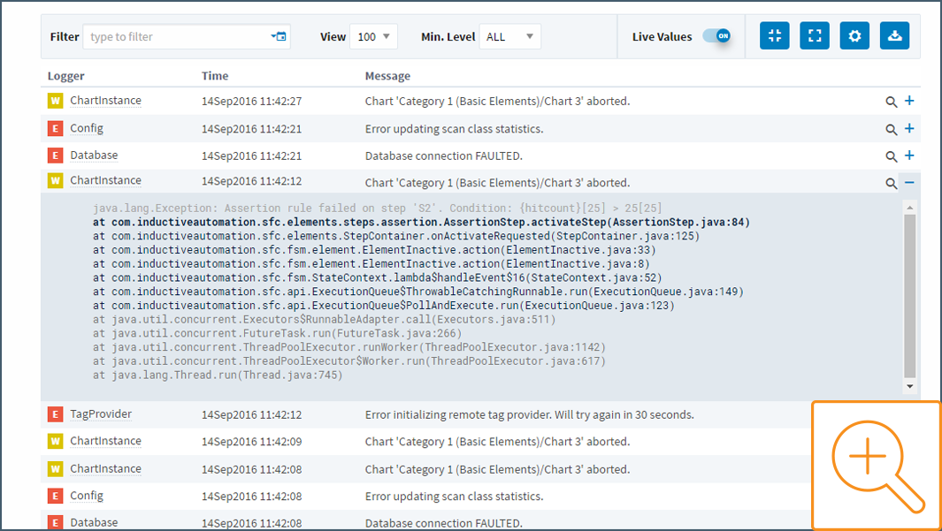Open the Database logger link

point(94,156)
